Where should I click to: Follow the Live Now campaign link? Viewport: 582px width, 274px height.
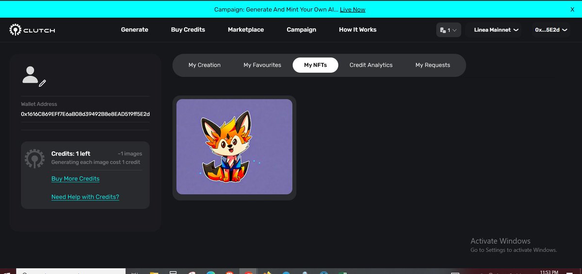tap(353, 9)
